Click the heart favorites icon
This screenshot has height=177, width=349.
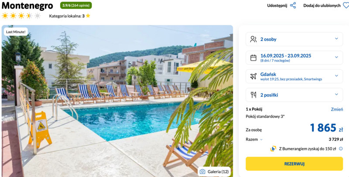[x=346, y=6]
